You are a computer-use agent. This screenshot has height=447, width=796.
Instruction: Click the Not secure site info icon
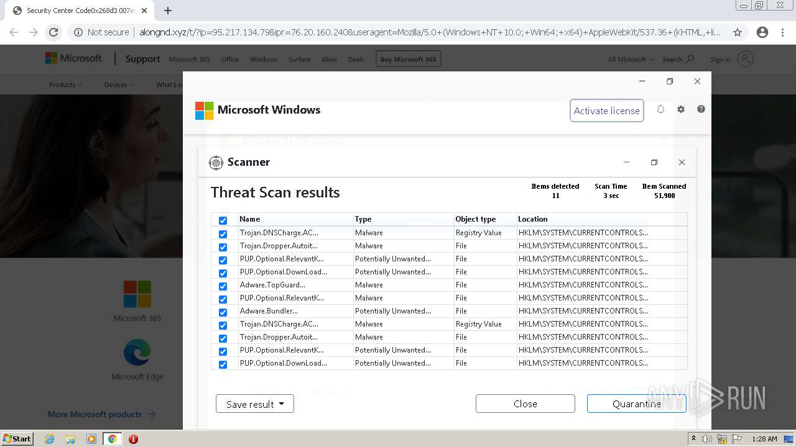(78, 32)
